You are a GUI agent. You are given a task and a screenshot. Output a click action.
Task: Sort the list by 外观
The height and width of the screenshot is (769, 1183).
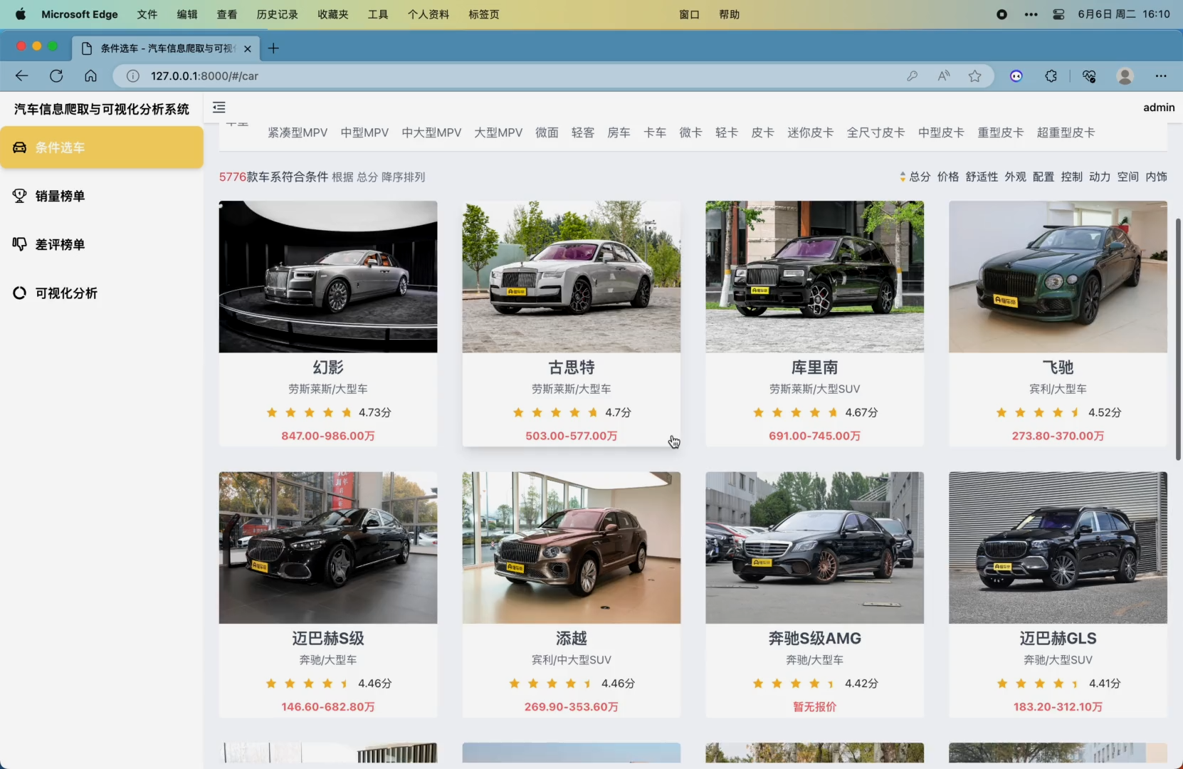[x=1015, y=177]
